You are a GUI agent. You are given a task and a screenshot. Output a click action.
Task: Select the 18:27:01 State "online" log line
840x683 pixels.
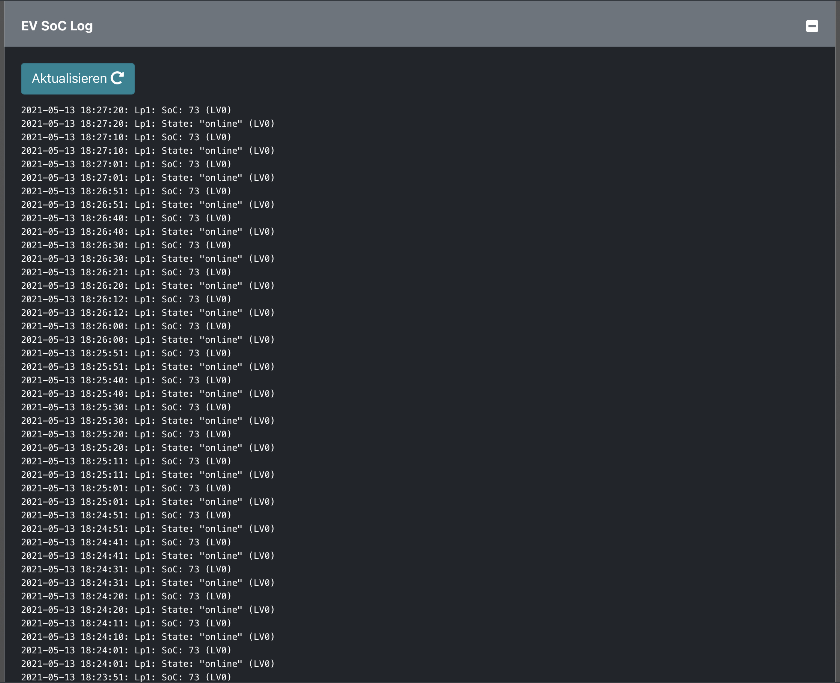pos(147,178)
